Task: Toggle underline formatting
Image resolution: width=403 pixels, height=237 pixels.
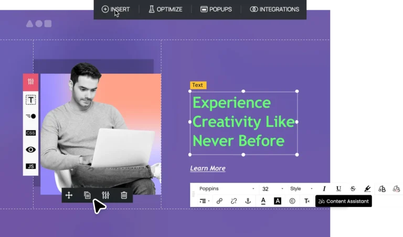Action: point(338,189)
